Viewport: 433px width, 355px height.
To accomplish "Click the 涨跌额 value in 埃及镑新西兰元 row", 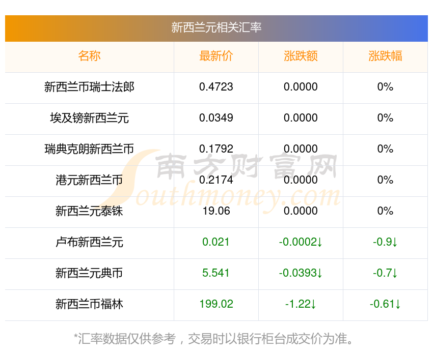I will point(301,118).
